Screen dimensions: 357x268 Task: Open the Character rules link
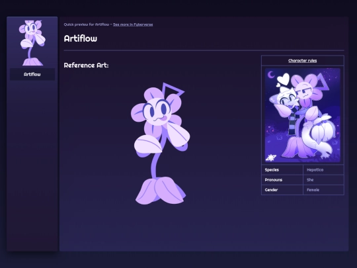[302, 61]
